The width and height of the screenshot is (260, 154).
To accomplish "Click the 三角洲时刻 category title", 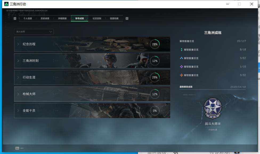I will pyautogui.click(x=31, y=61).
